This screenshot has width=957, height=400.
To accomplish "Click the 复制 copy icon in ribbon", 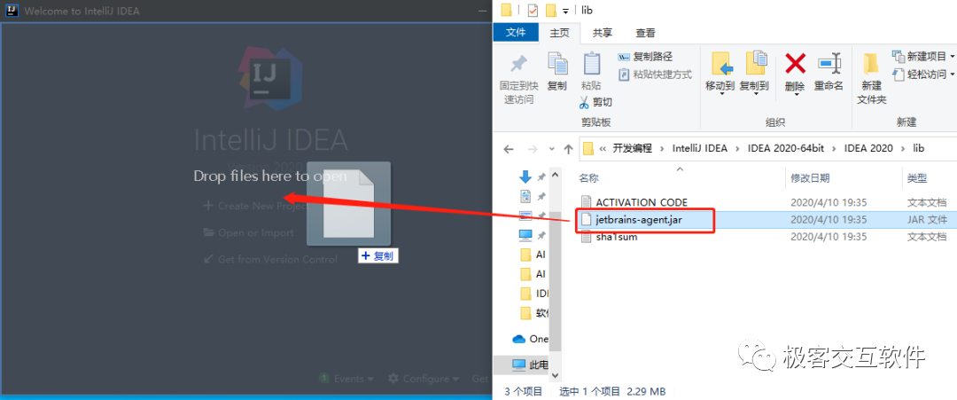I will (557, 63).
